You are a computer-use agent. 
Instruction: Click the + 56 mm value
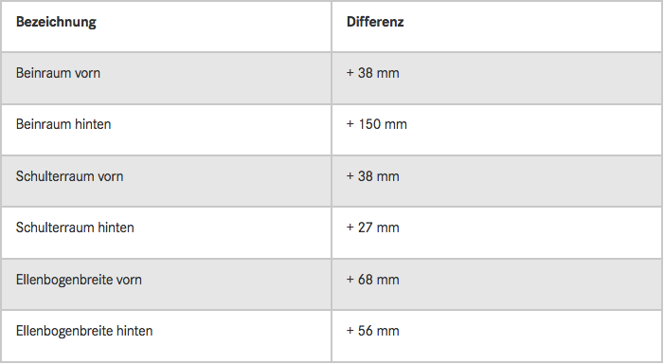click(x=372, y=331)
